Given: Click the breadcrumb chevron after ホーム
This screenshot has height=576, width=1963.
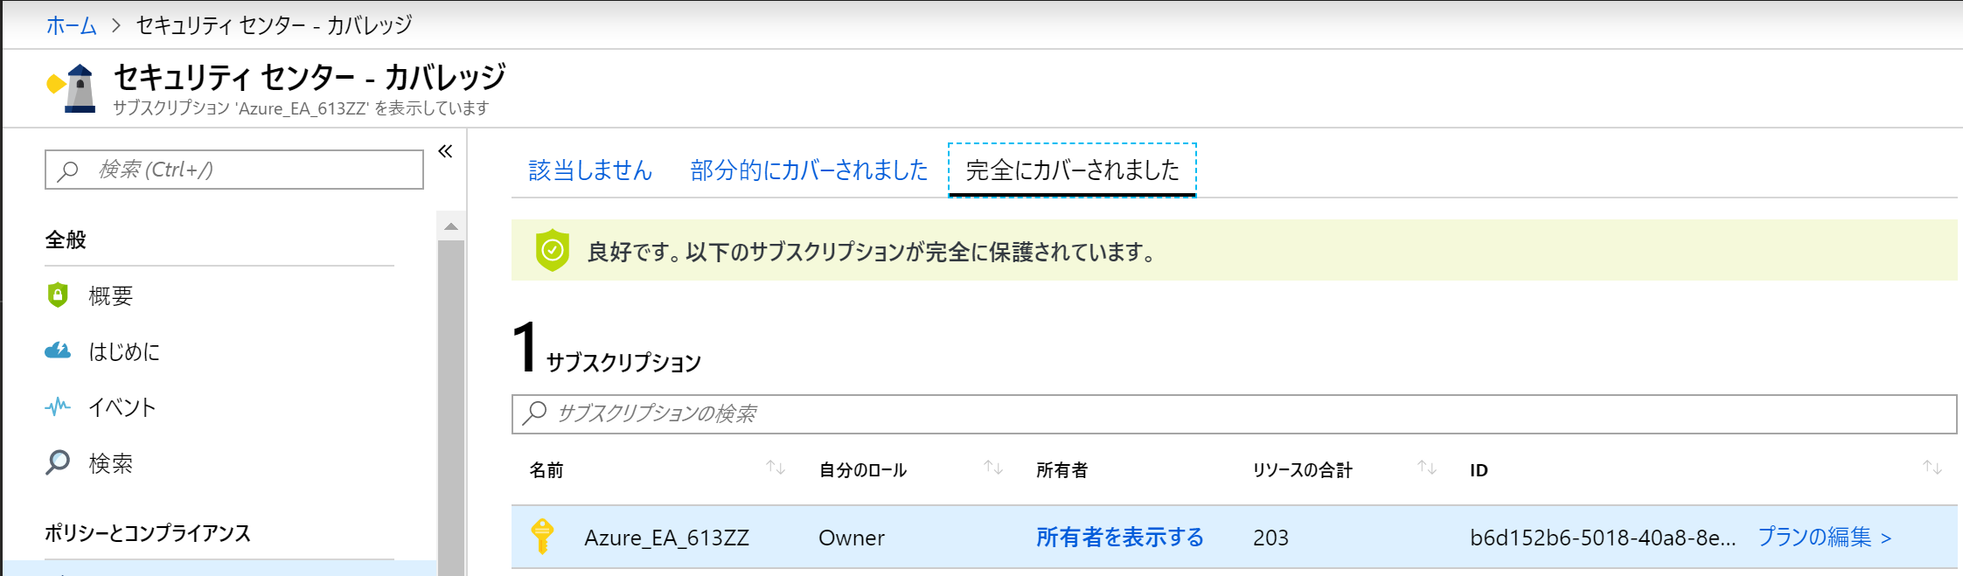Looking at the screenshot, I should click(x=116, y=25).
